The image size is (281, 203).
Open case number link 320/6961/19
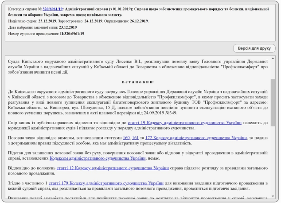click(x=52, y=9)
